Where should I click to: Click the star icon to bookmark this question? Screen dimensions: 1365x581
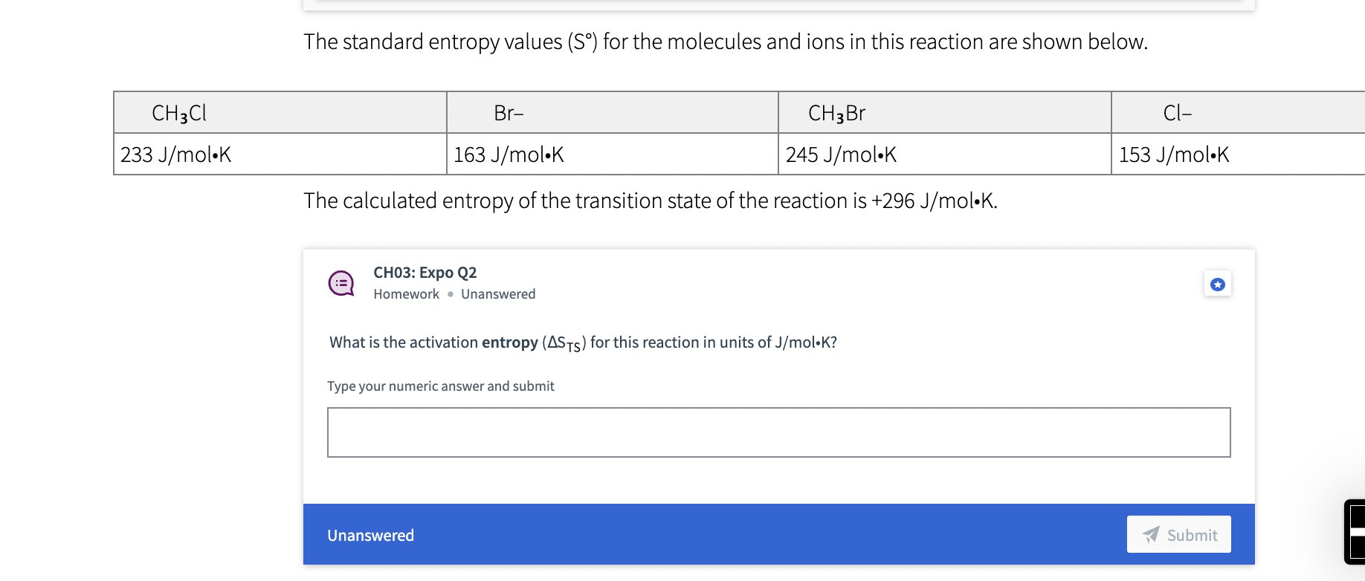click(1217, 283)
